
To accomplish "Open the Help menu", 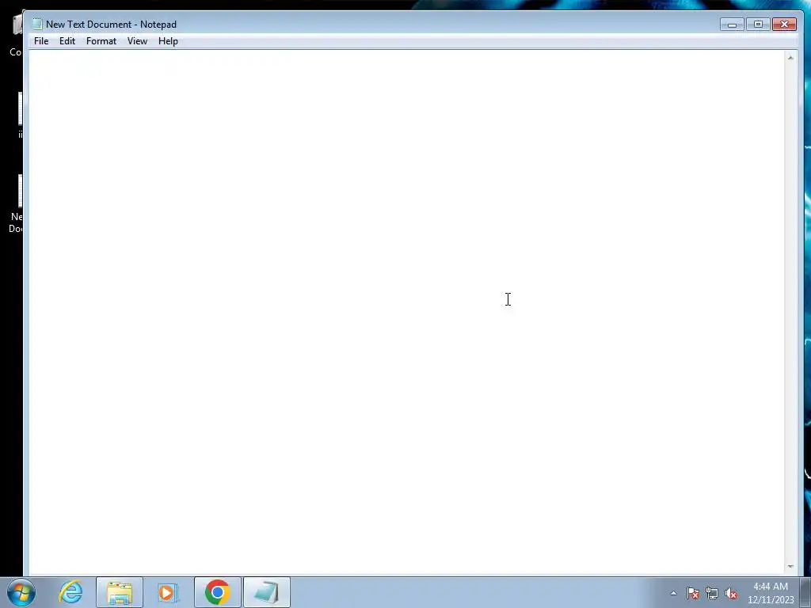I will click(x=168, y=41).
